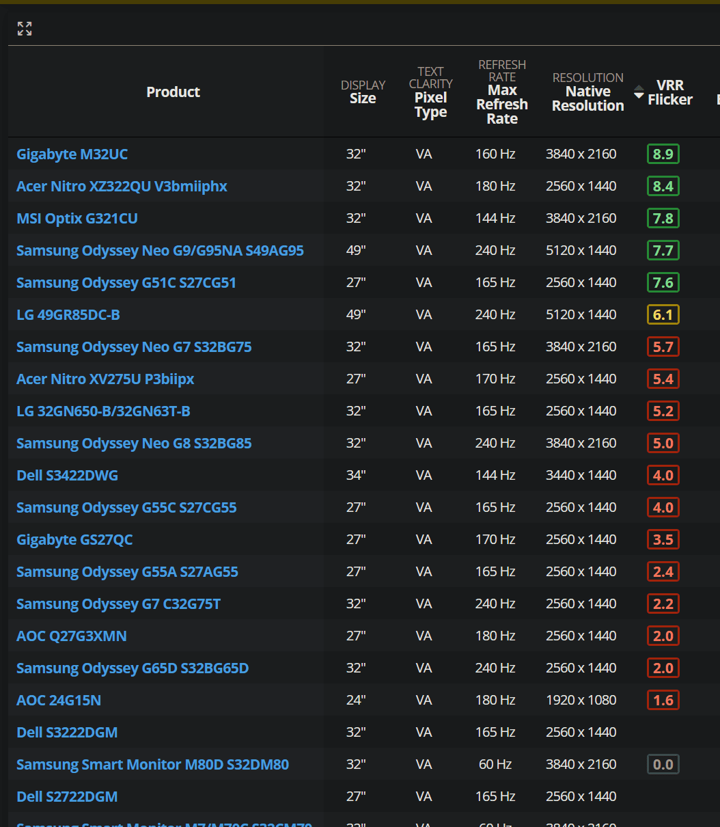Open LG 49GR85DC-B product link

[68, 314]
